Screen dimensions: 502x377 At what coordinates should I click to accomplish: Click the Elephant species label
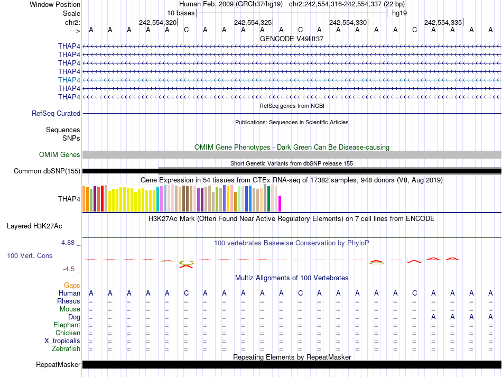67,325
